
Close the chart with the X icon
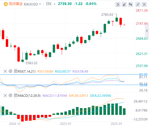[x=144, y=4]
